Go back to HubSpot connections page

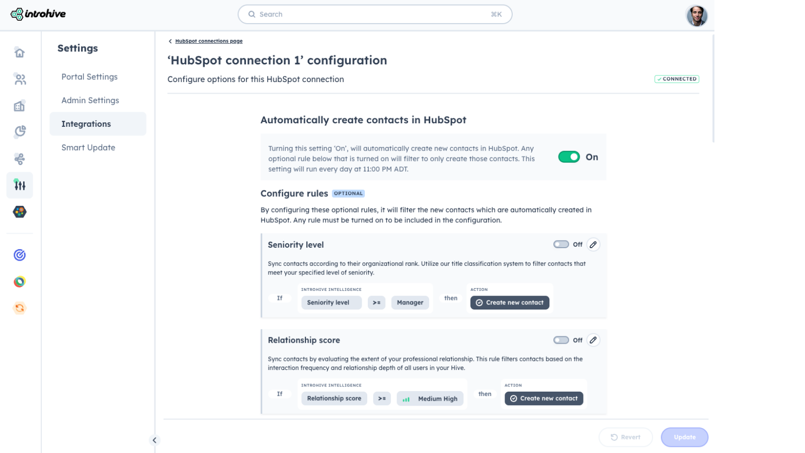208,41
